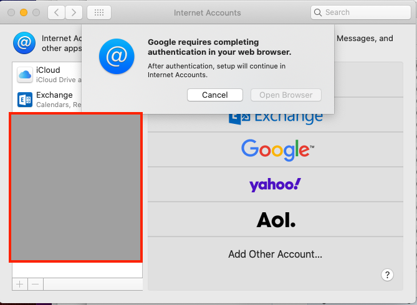Click the iCloud cloud icon
The width and height of the screenshot is (417, 305).
click(x=25, y=75)
